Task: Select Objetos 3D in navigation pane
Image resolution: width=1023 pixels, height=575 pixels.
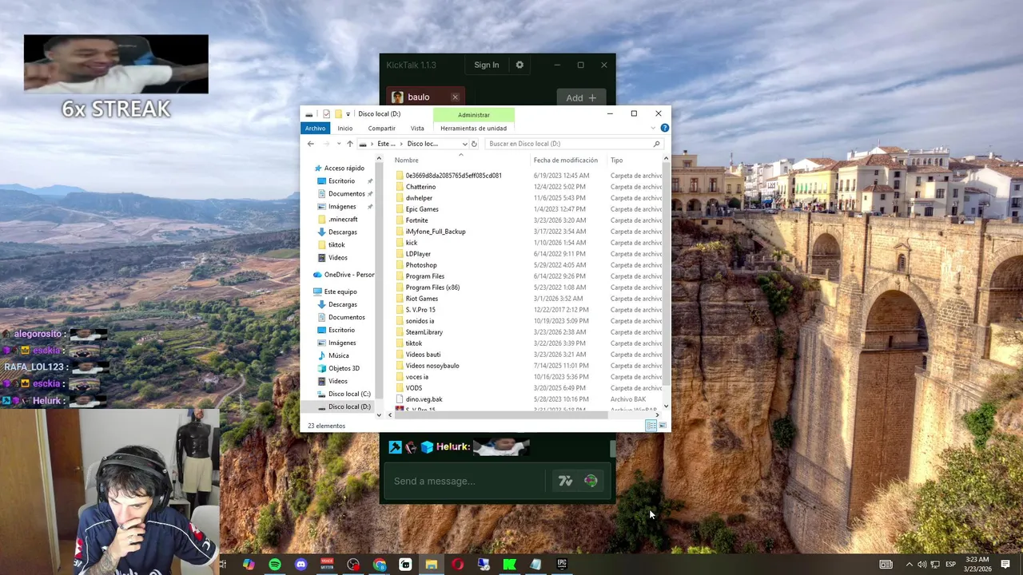Action: coord(344,368)
